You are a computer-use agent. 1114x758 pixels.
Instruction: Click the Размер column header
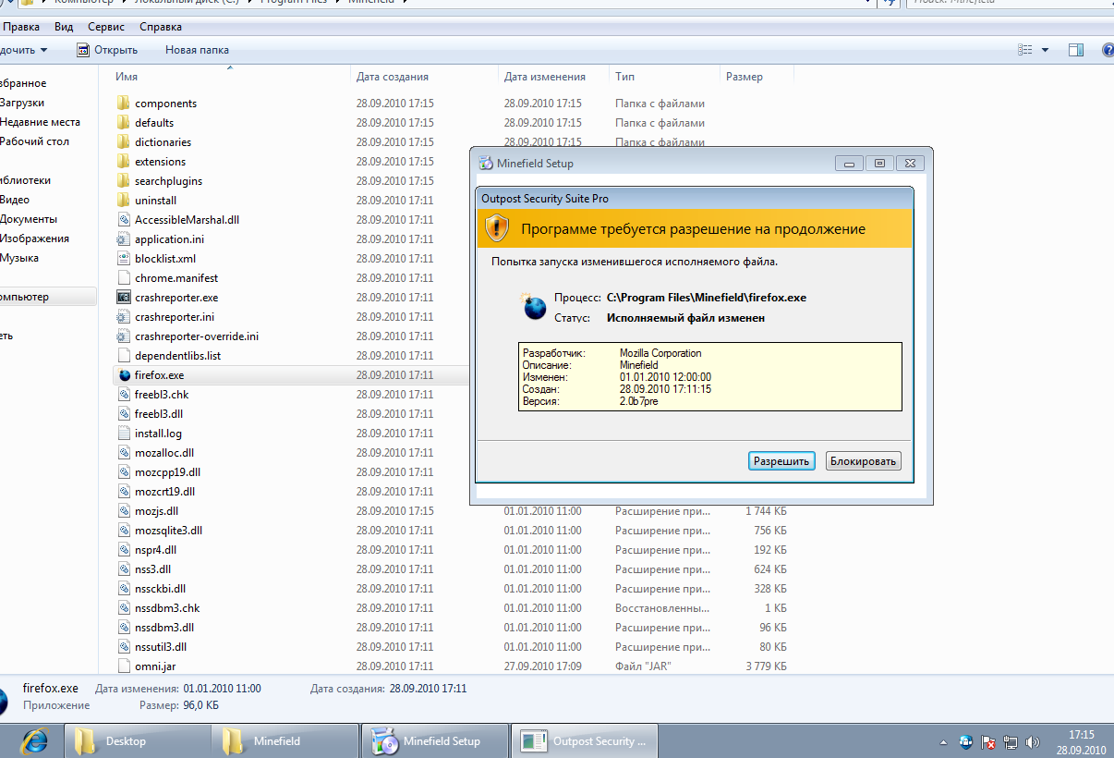click(x=745, y=77)
